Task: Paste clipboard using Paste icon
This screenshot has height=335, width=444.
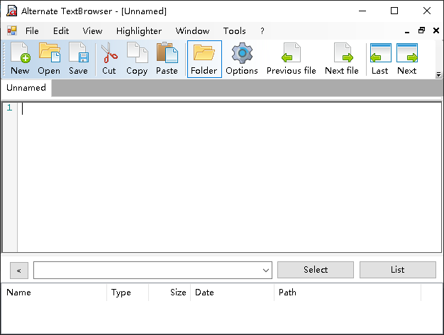Action: coord(167,59)
